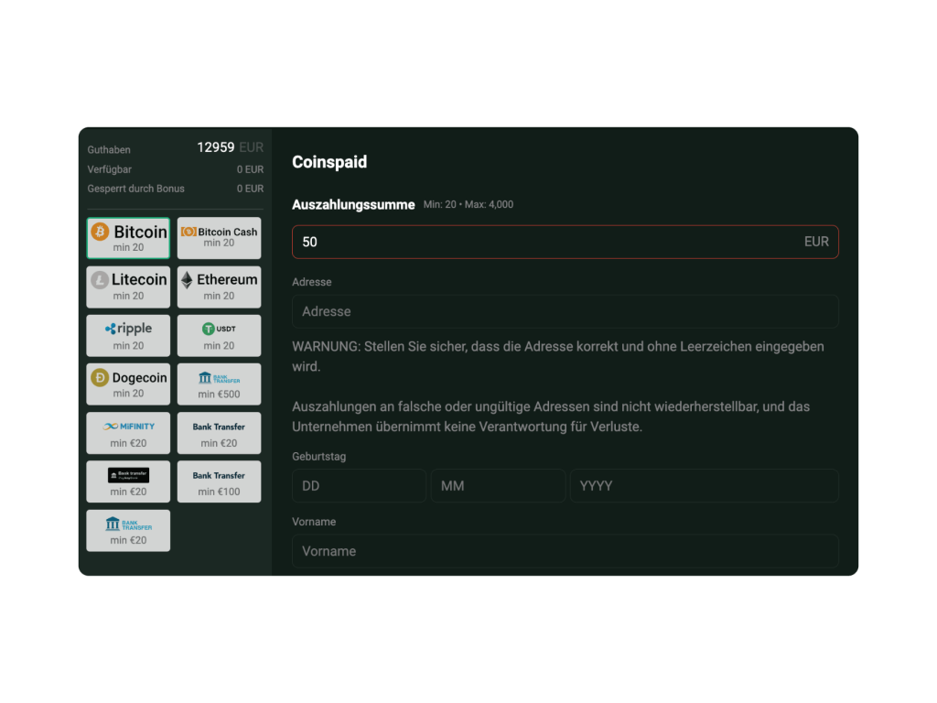
Task: Focus the DD birthday field
Action: click(x=359, y=486)
